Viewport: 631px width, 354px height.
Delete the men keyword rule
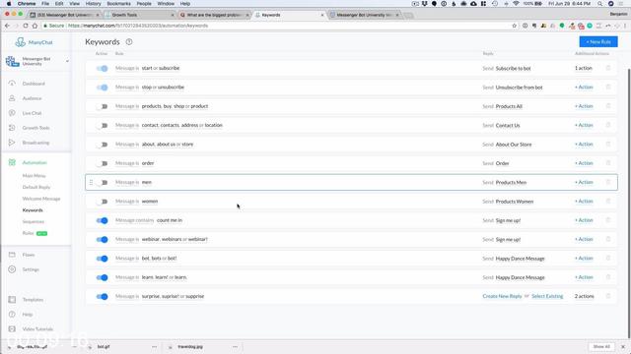point(608,182)
